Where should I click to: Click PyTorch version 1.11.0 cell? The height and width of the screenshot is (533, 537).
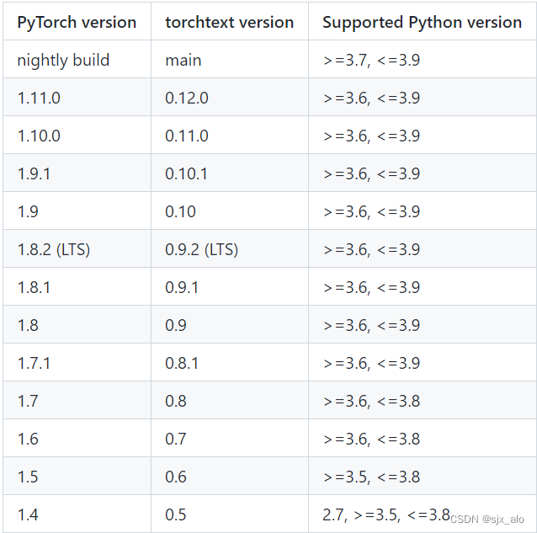(39, 99)
